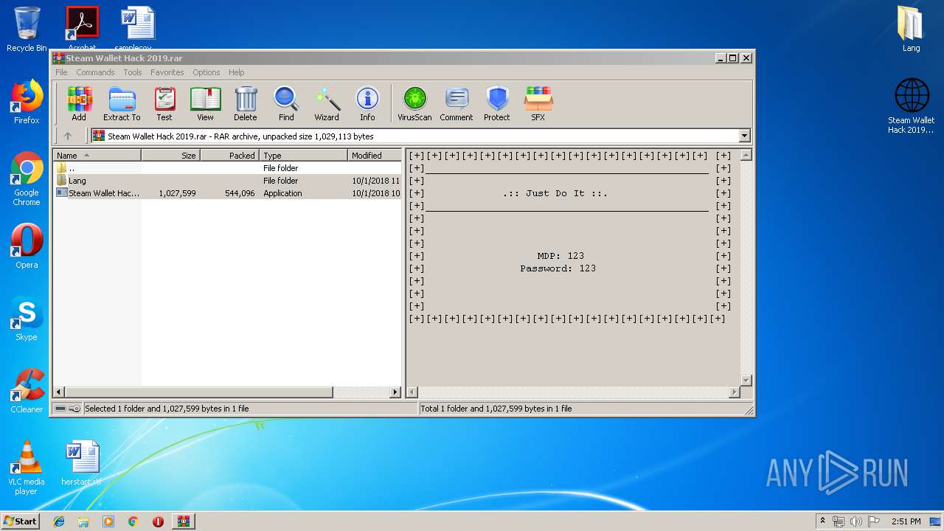
Task: Open the File menu
Action: coord(61,72)
